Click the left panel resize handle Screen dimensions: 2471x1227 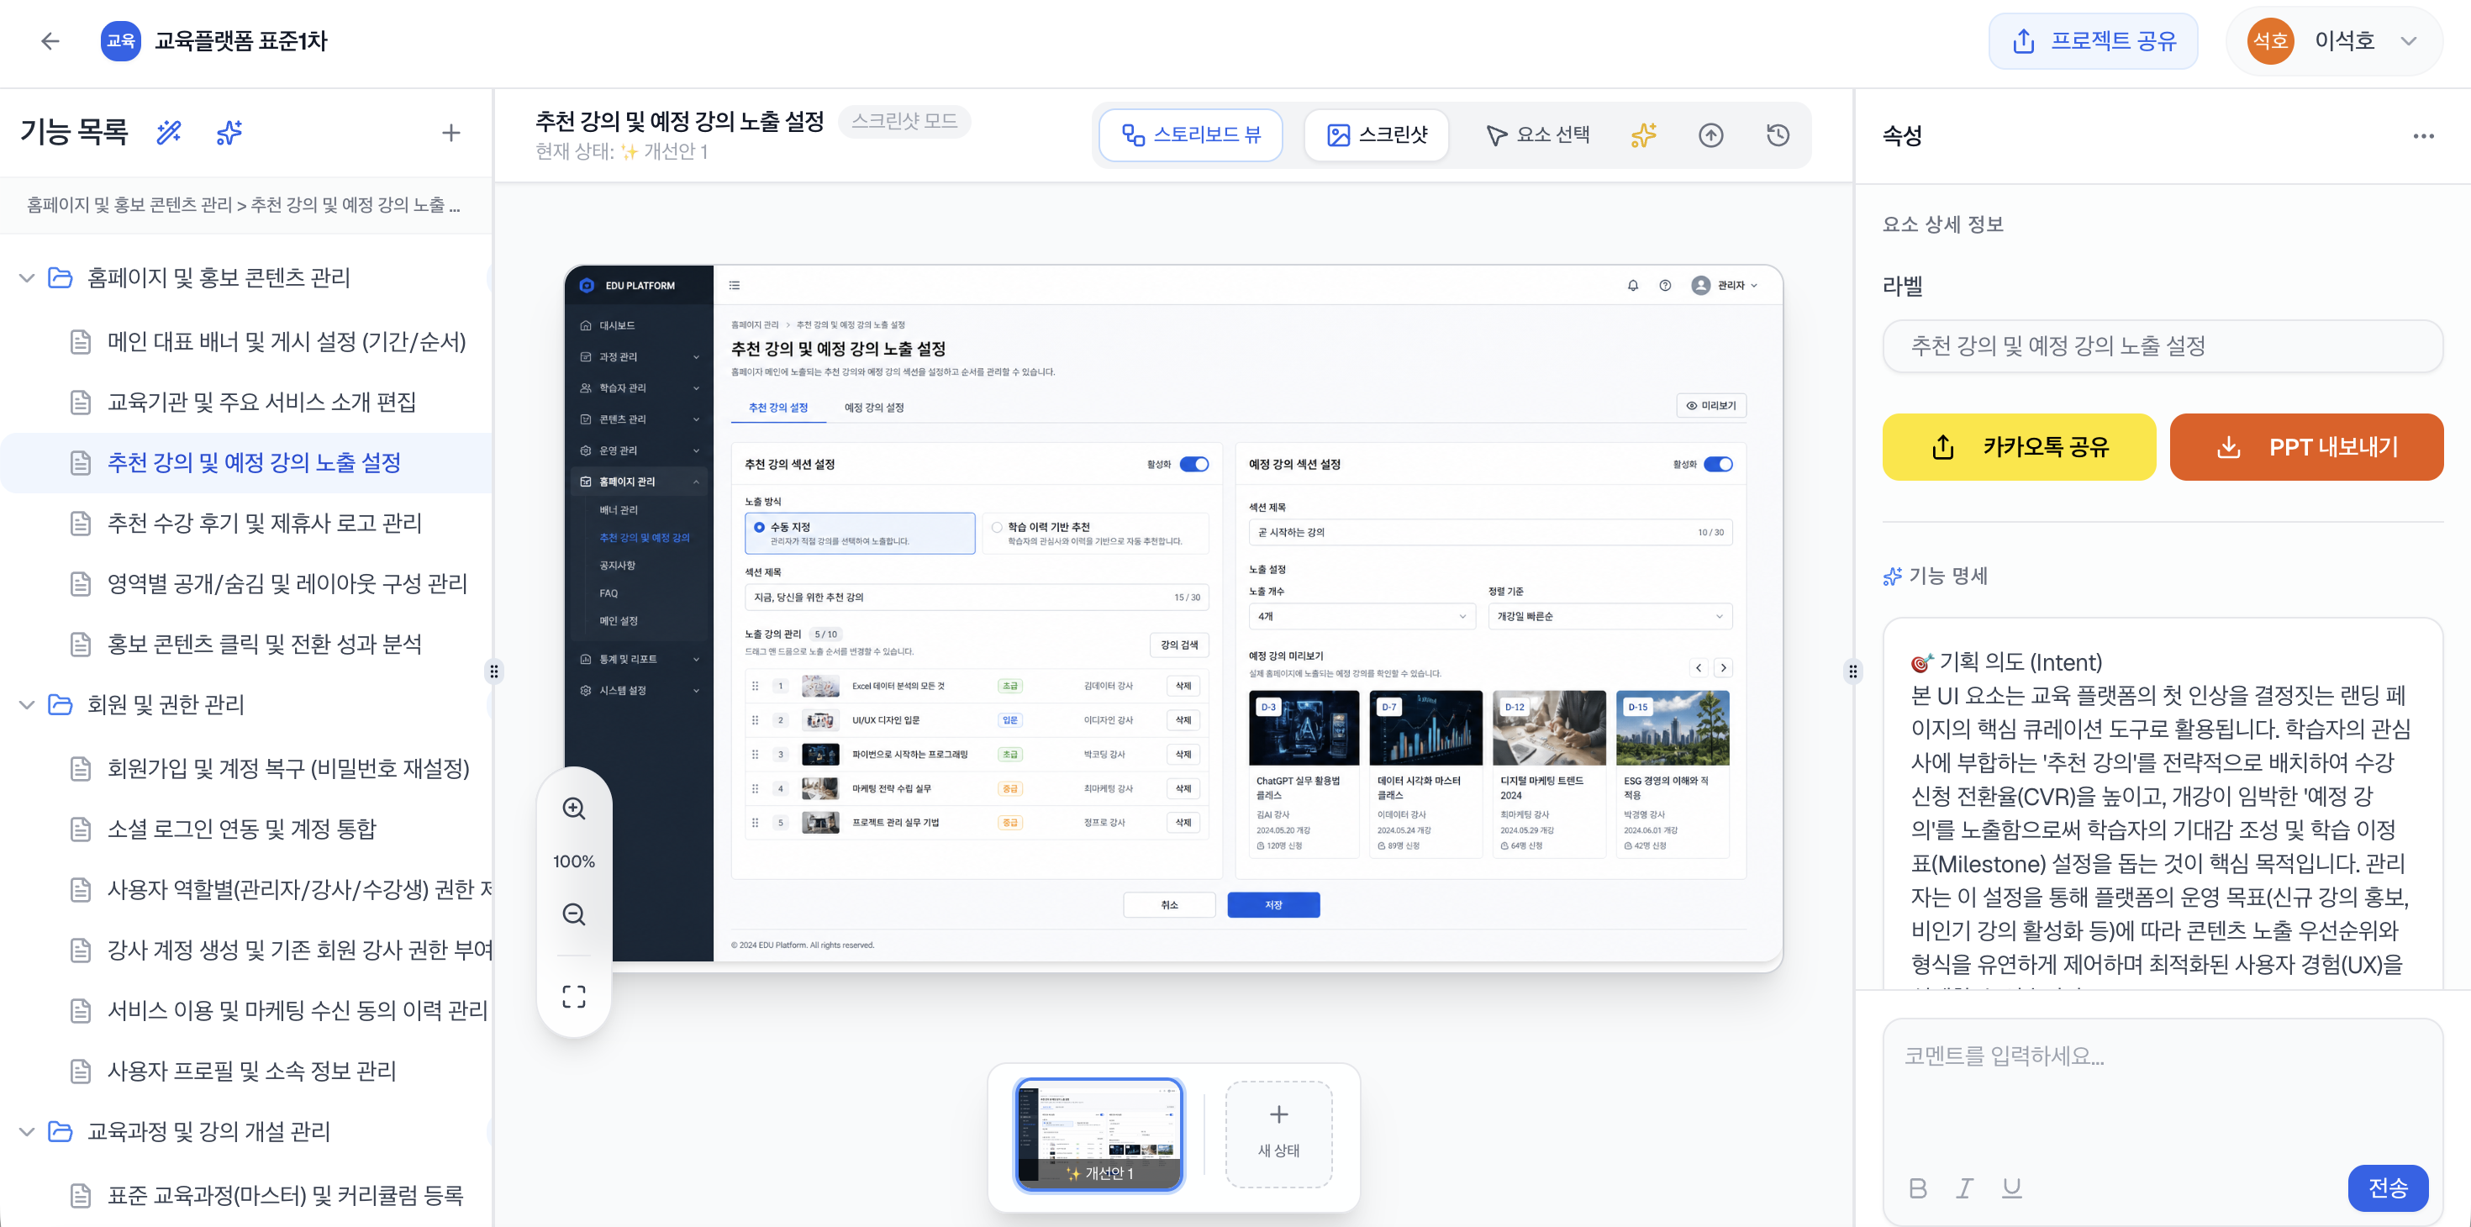click(x=494, y=671)
